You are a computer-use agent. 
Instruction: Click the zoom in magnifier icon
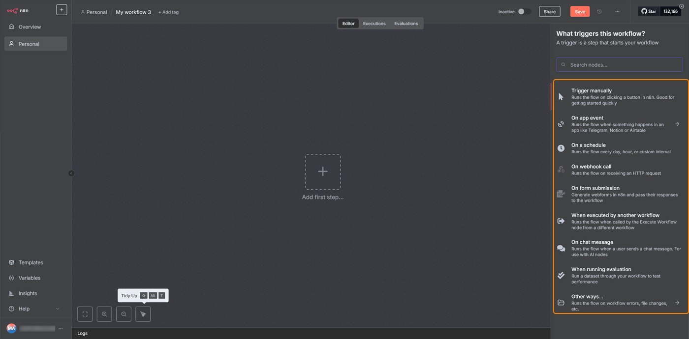point(104,314)
